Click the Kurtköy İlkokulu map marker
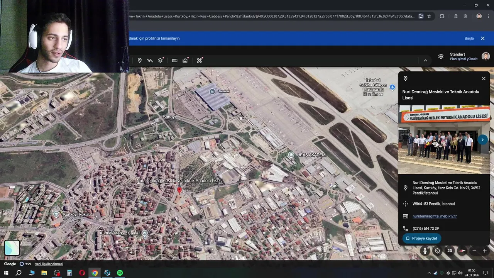This screenshot has height=278, width=494. click(x=56, y=214)
